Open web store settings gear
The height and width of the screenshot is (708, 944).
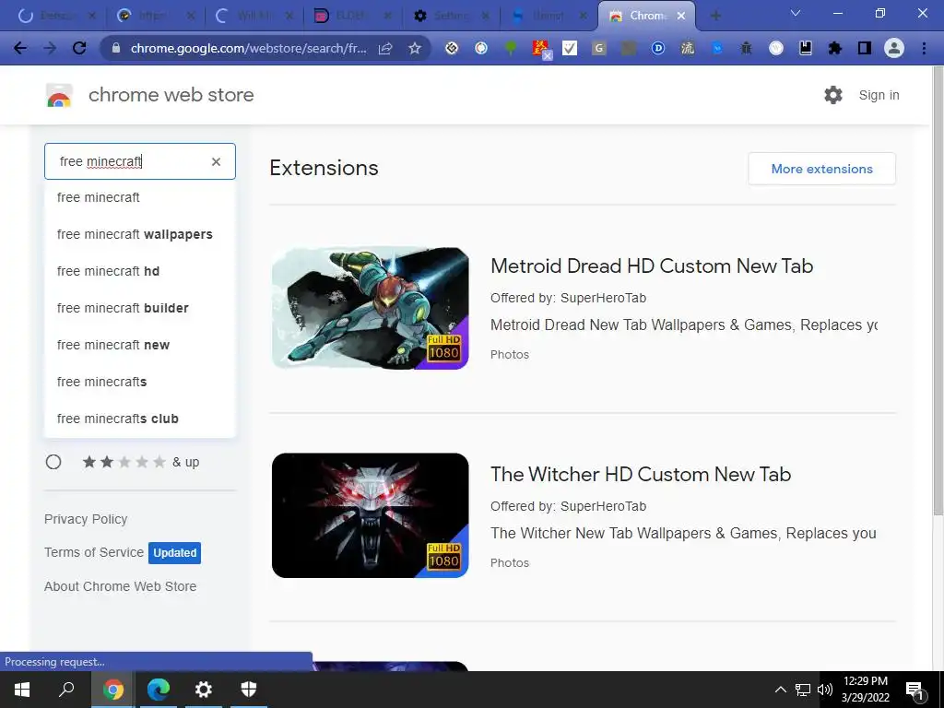pos(833,95)
